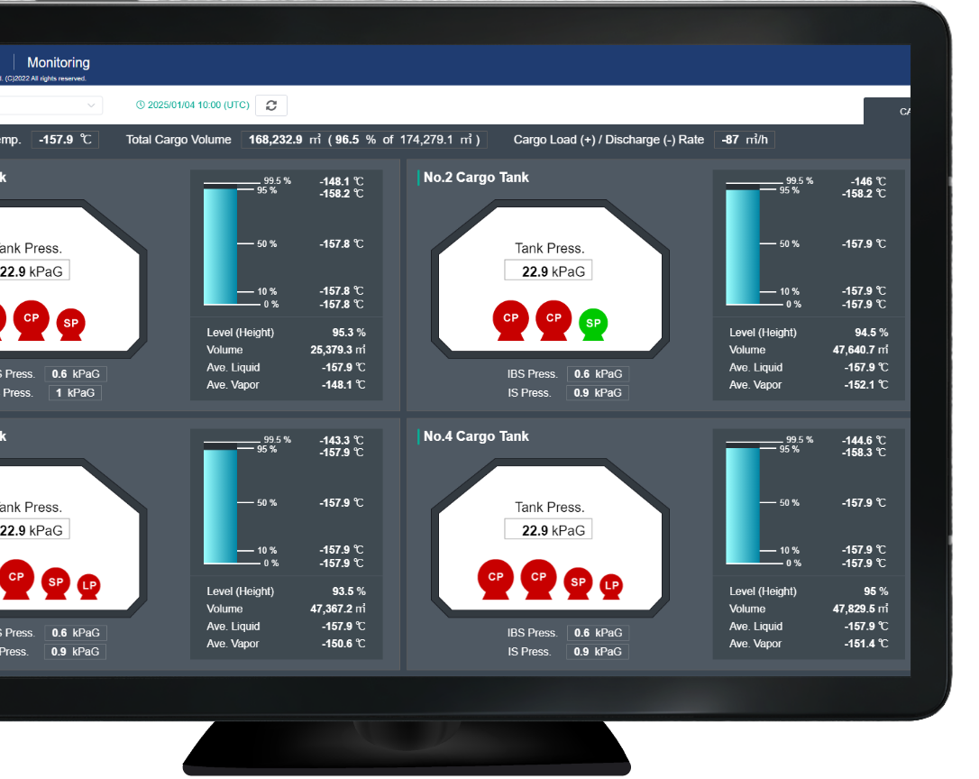Click the No.4 tank IBS Press. value box

click(597, 633)
